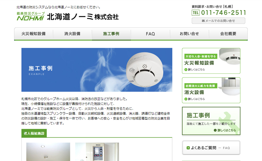Open the 火災報知設備 navigation tab
Screen dimensions: 262x161
click(33, 34)
